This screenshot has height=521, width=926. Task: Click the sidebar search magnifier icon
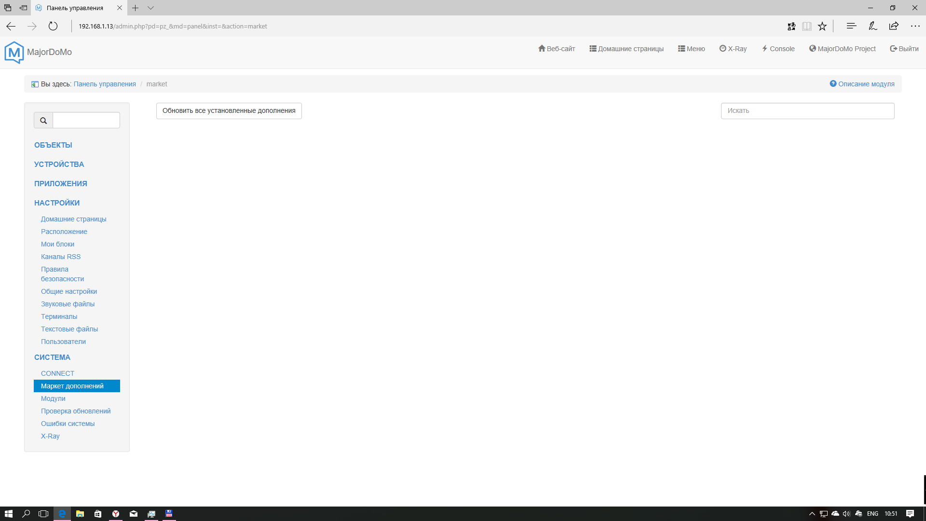(x=43, y=121)
